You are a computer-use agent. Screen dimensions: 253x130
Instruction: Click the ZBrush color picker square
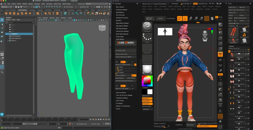[x=147, y=81]
